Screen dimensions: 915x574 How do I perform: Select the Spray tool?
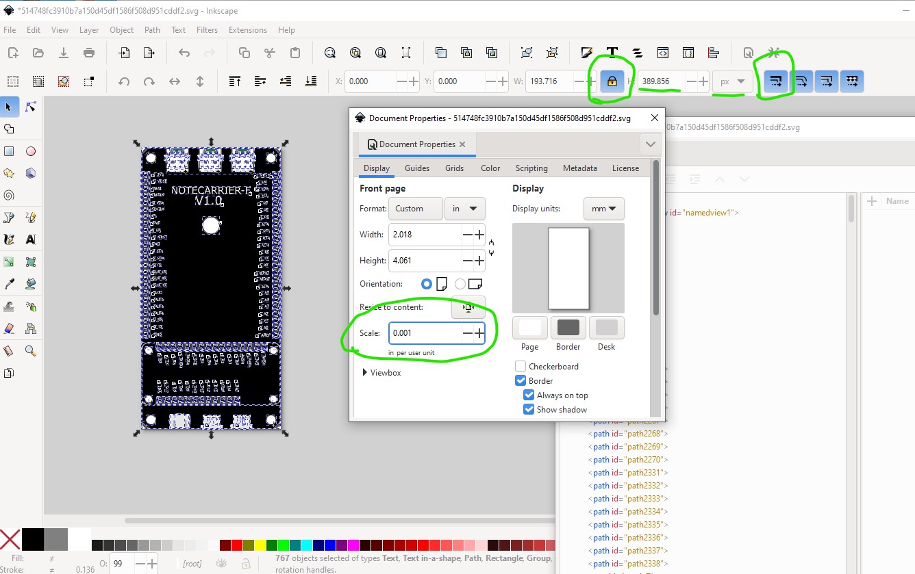pyautogui.click(x=31, y=306)
